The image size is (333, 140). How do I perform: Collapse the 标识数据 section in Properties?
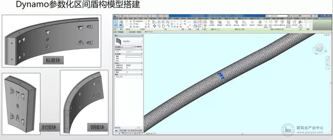(x=142, y=54)
